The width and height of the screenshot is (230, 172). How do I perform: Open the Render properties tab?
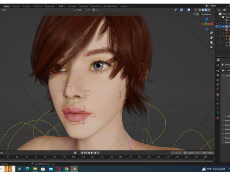pos(218,71)
